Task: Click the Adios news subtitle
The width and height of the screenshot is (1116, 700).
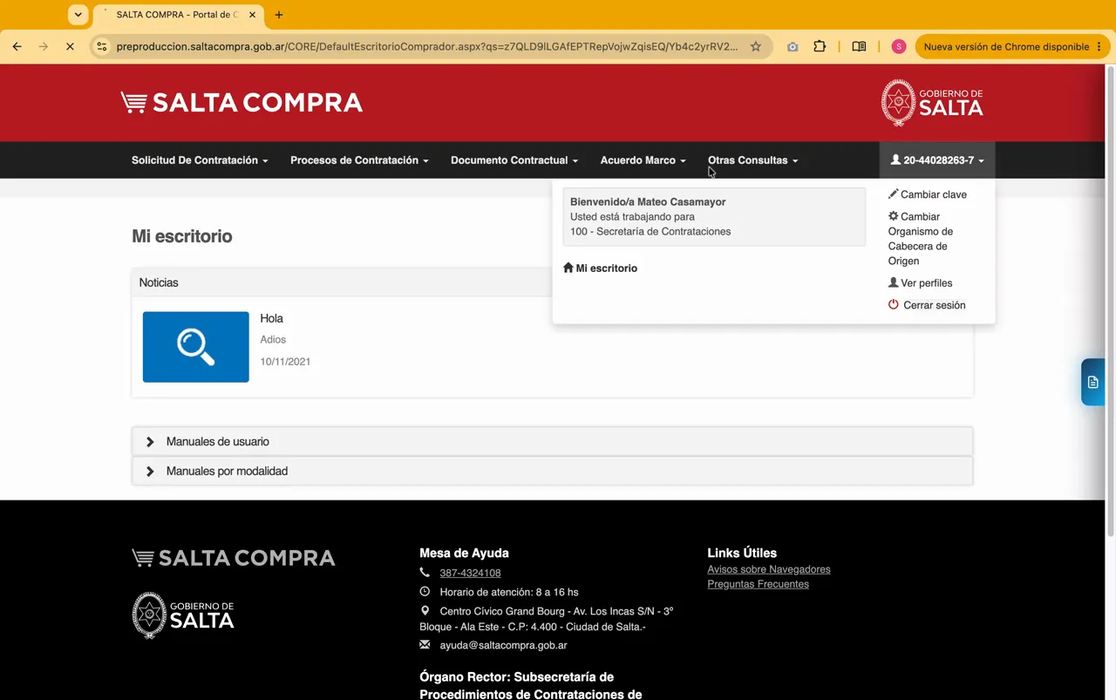Action: (x=273, y=339)
